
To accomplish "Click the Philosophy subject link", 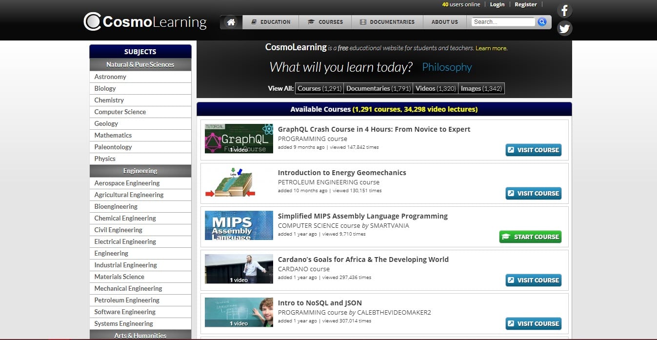I will point(447,67).
